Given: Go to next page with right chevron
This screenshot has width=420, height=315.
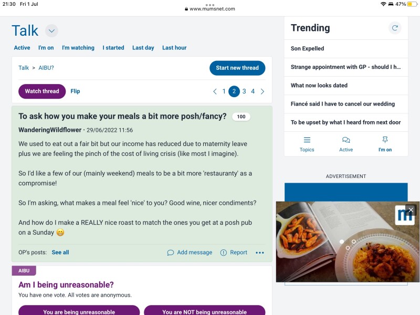Looking at the screenshot, I should pos(262,91).
